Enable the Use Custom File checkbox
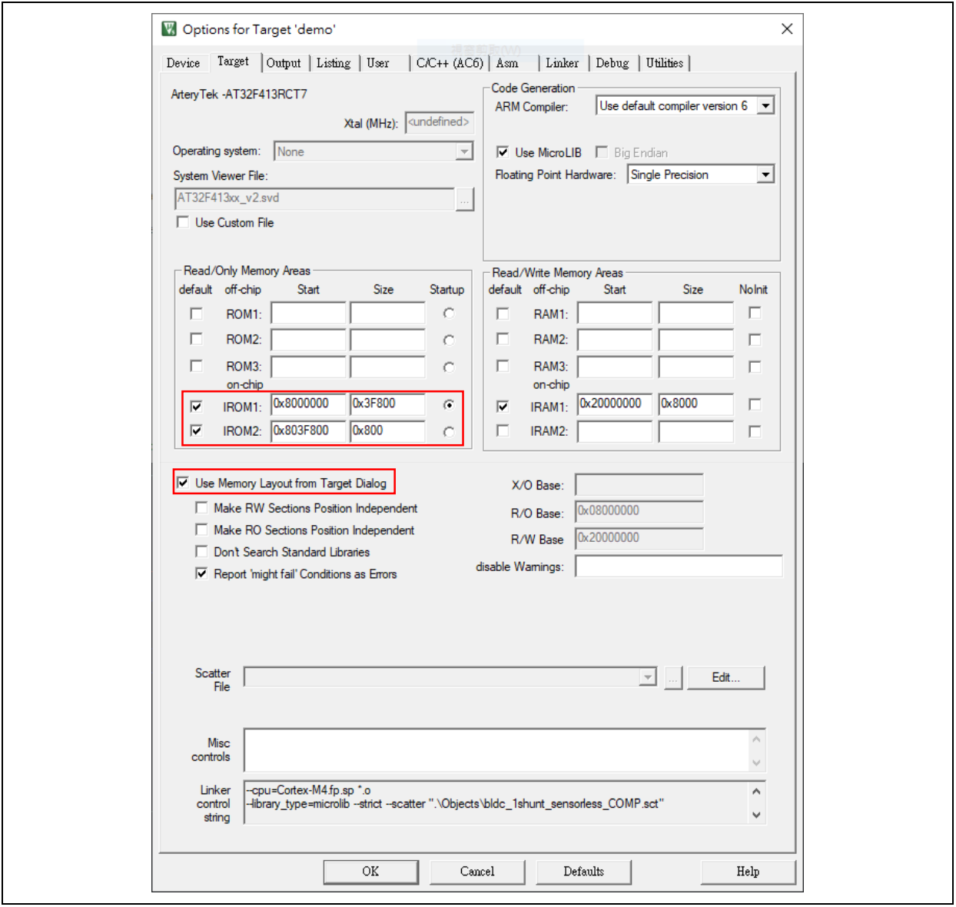 pos(183,222)
